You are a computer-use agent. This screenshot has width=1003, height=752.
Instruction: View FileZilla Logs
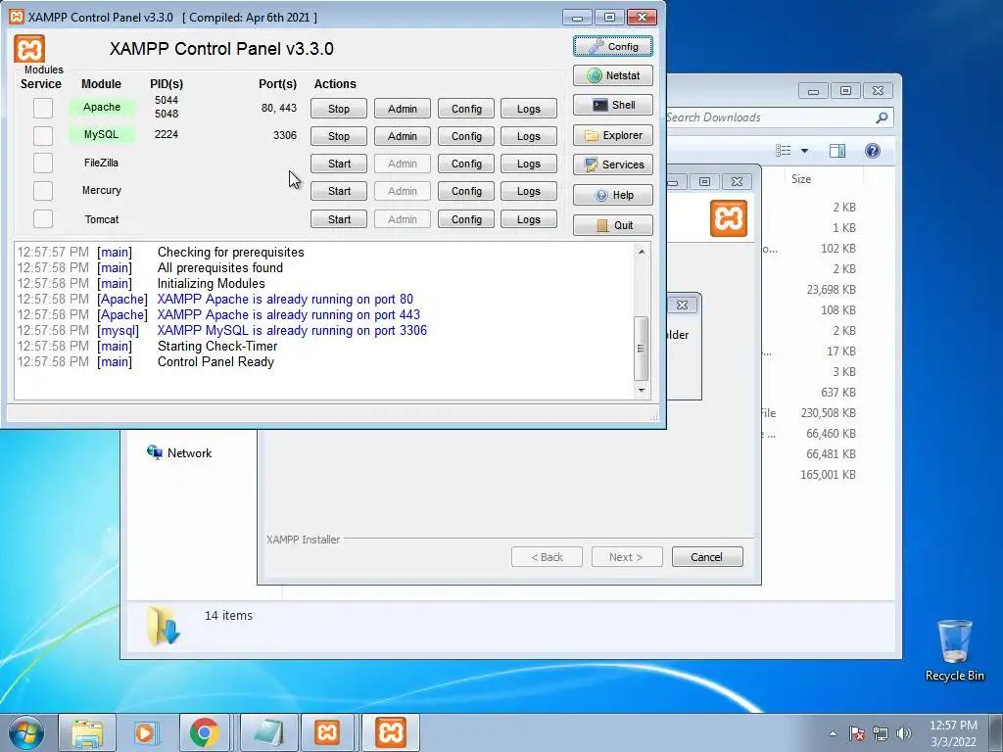click(x=529, y=164)
